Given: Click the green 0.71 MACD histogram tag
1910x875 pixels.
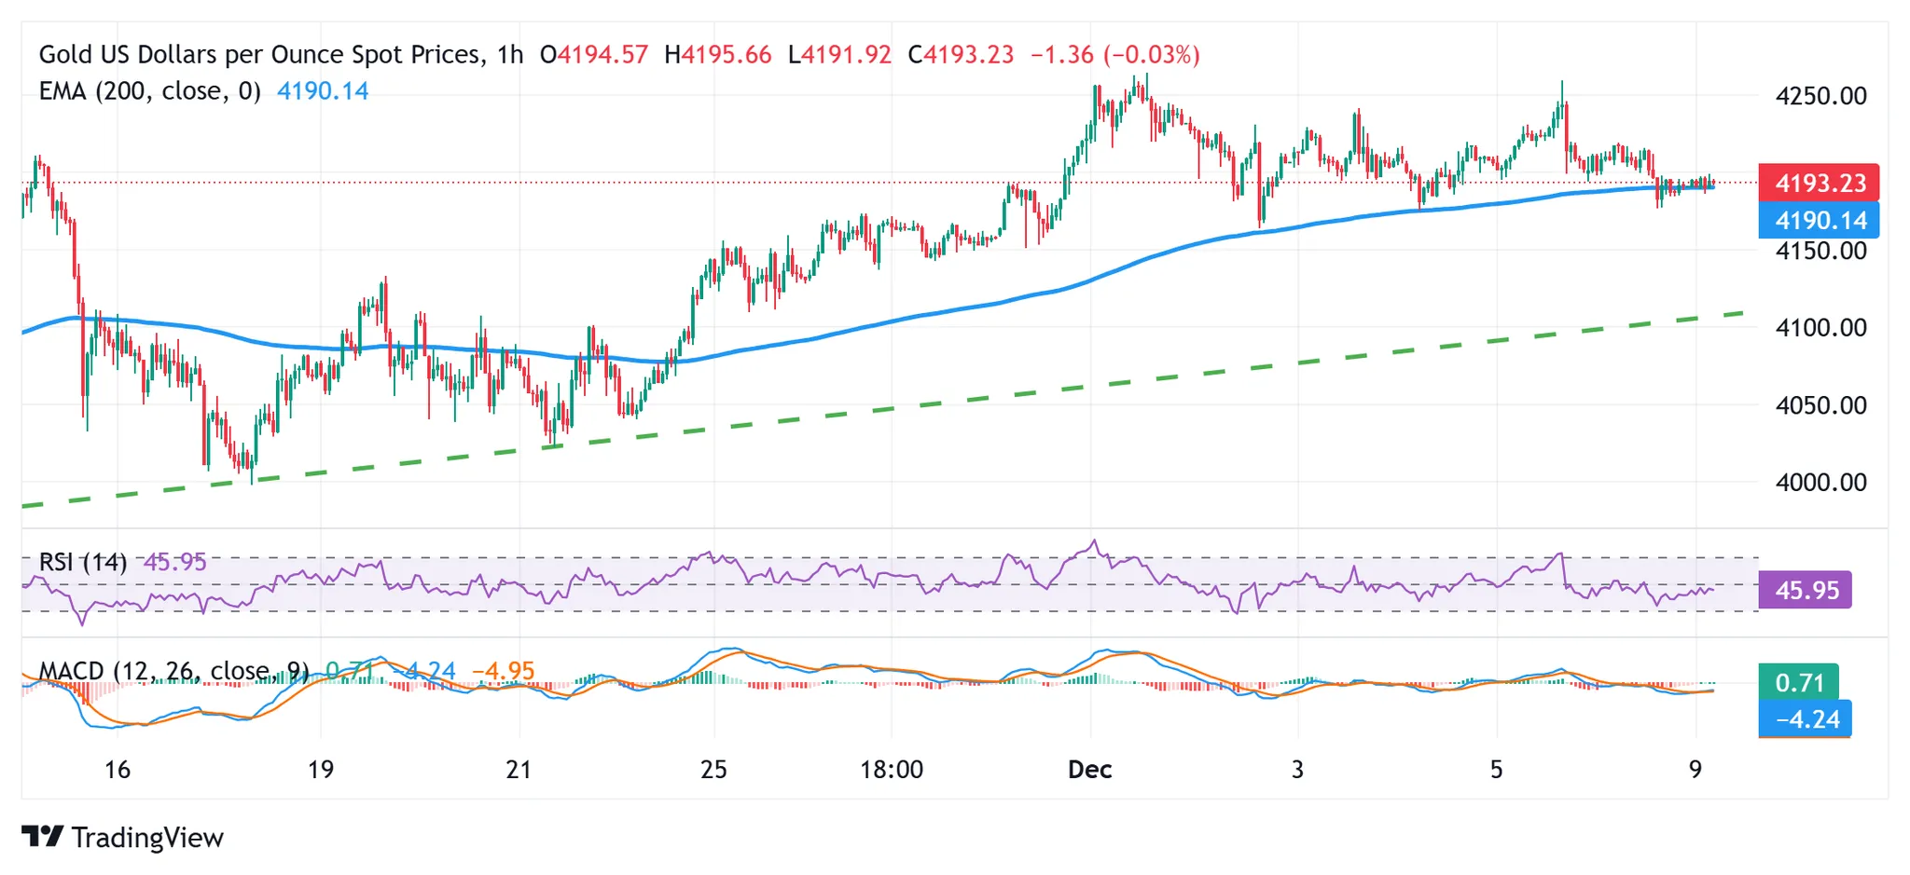Looking at the screenshot, I should [1798, 682].
